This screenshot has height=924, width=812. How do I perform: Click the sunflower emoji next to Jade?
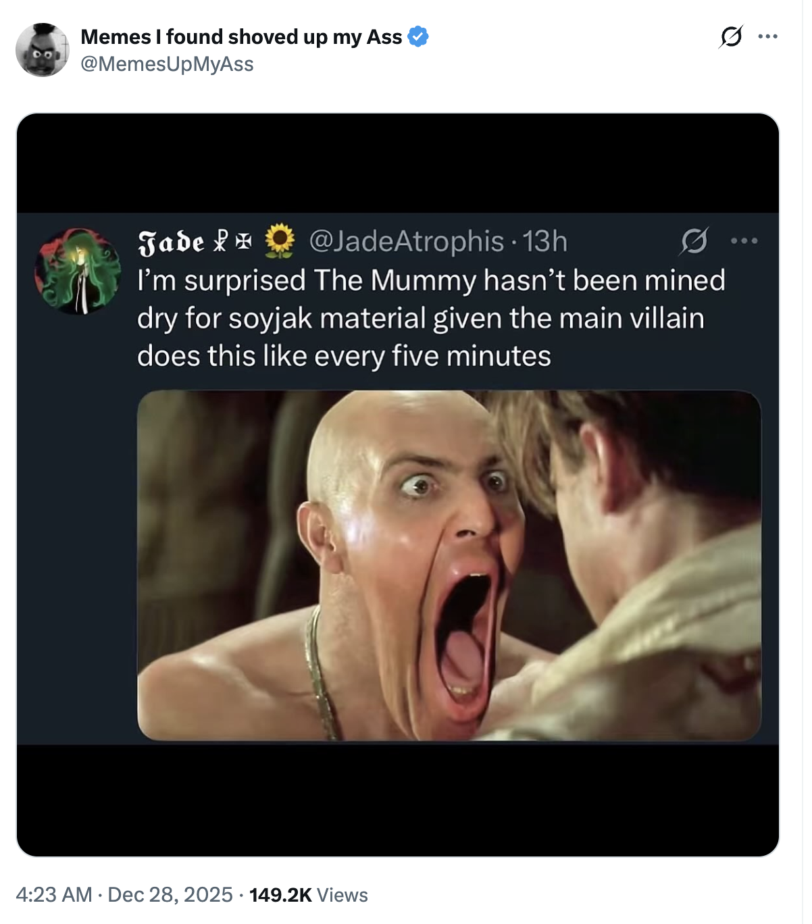point(280,242)
